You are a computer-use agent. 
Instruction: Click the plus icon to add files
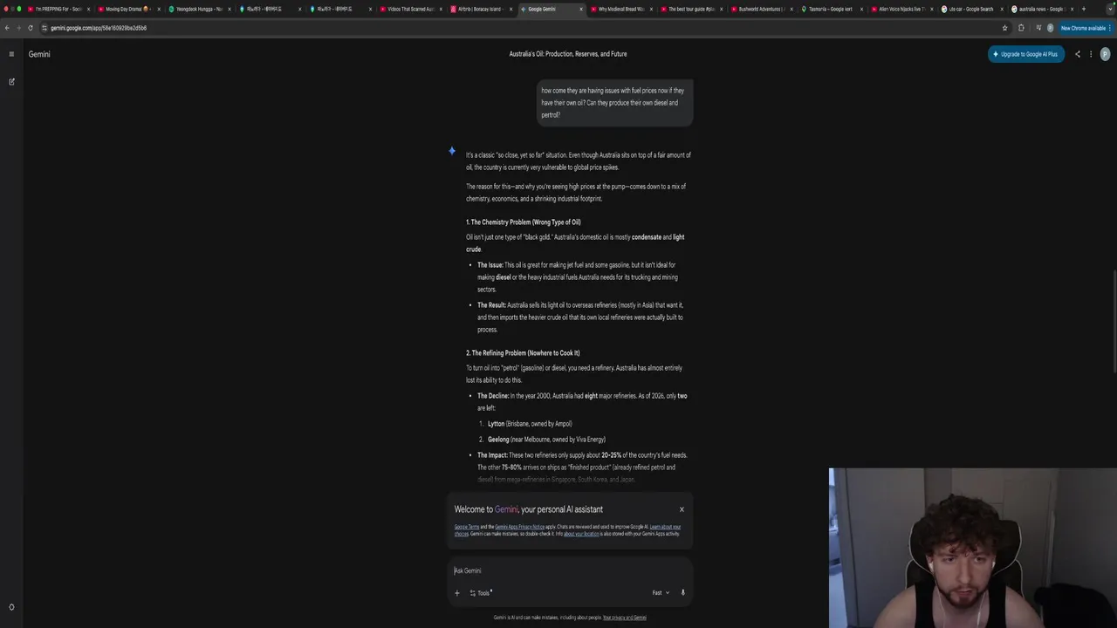point(456,593)
